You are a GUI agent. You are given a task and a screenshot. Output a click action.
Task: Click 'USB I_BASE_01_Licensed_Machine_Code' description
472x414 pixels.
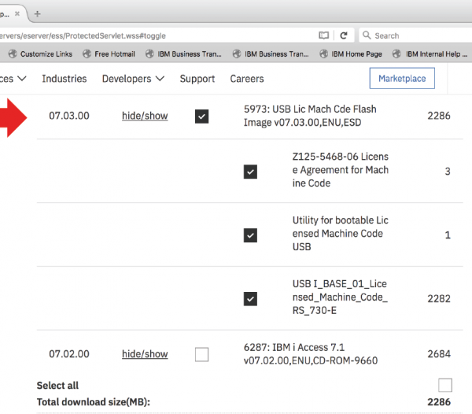tap(340, 297)
